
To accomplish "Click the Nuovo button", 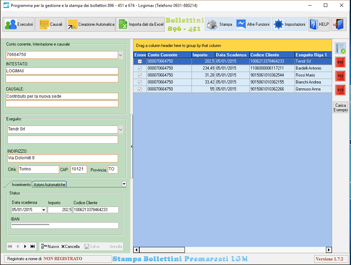I will point(50,247).
